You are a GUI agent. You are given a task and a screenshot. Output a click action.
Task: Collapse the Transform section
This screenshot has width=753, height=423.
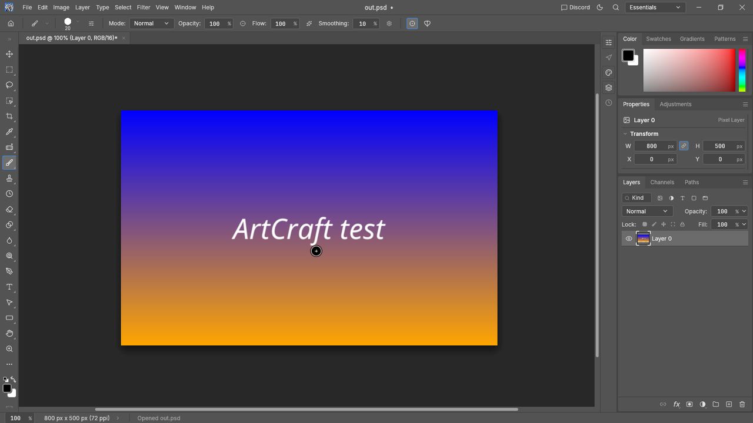[625, 134]
